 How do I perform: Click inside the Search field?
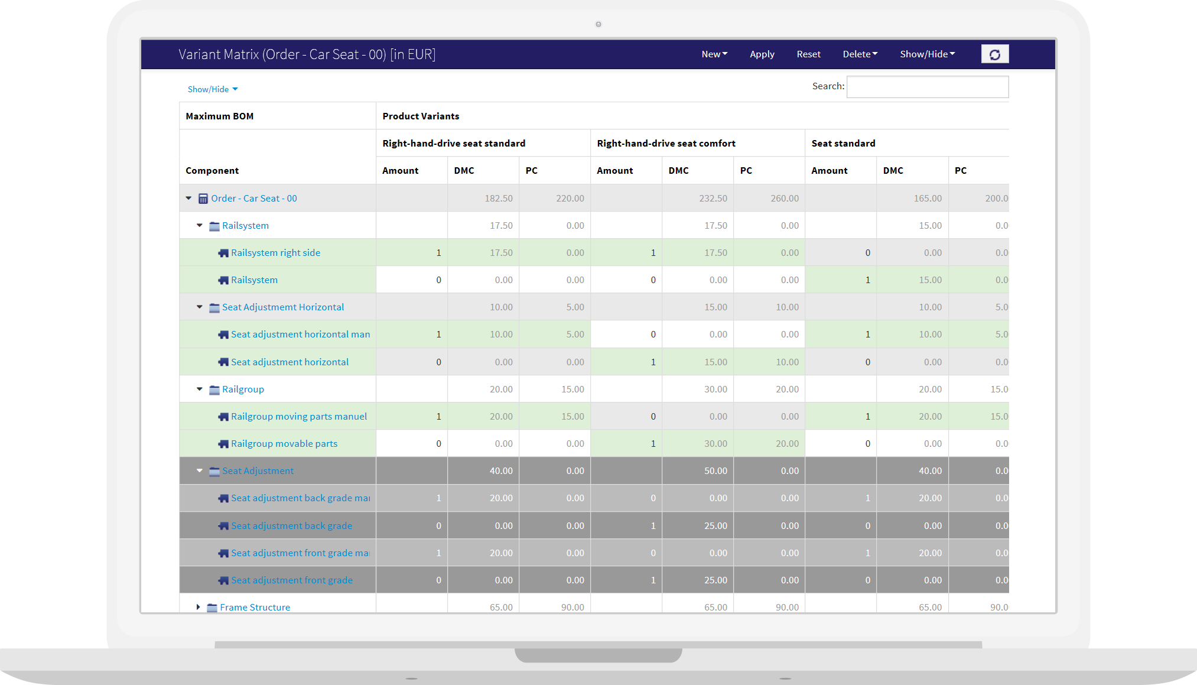point(927,86)
